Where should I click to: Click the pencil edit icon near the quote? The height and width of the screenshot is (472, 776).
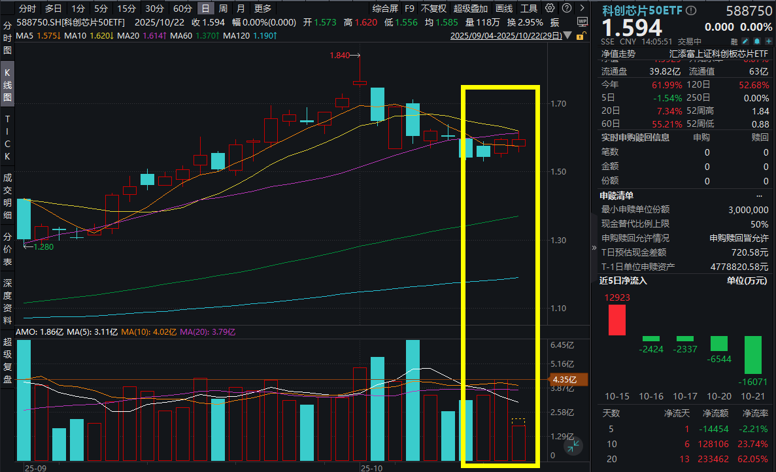(746, 40)
